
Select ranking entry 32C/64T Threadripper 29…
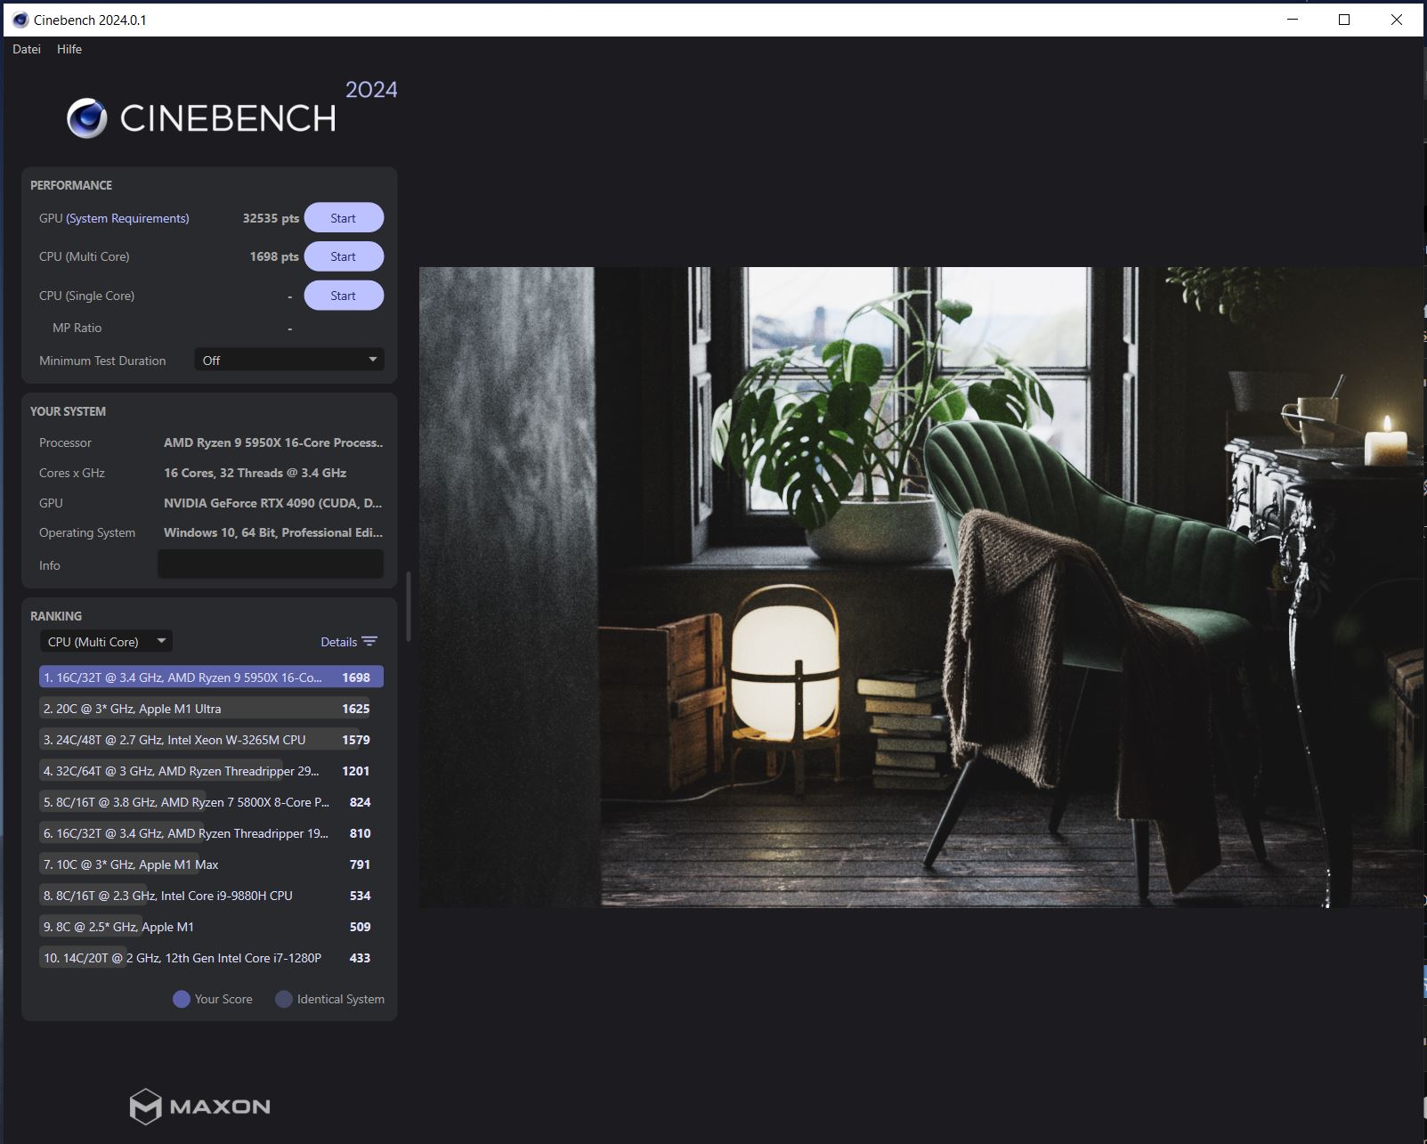point(211,771)
